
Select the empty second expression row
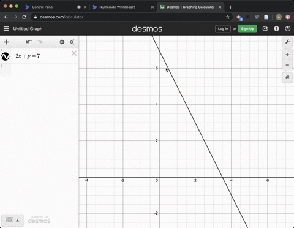pos(39,70)
